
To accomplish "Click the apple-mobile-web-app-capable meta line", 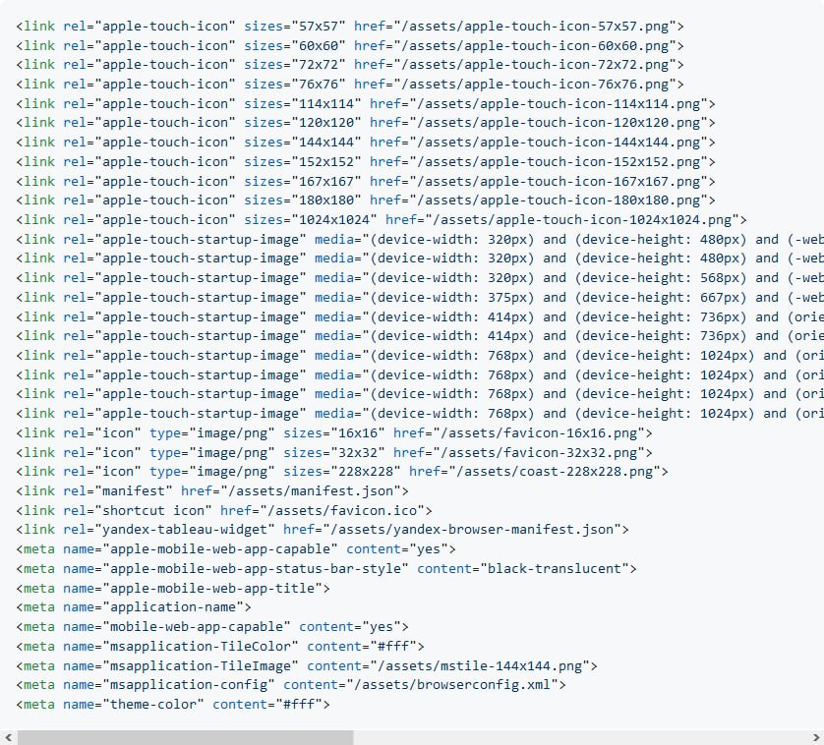I will [236, 549].
